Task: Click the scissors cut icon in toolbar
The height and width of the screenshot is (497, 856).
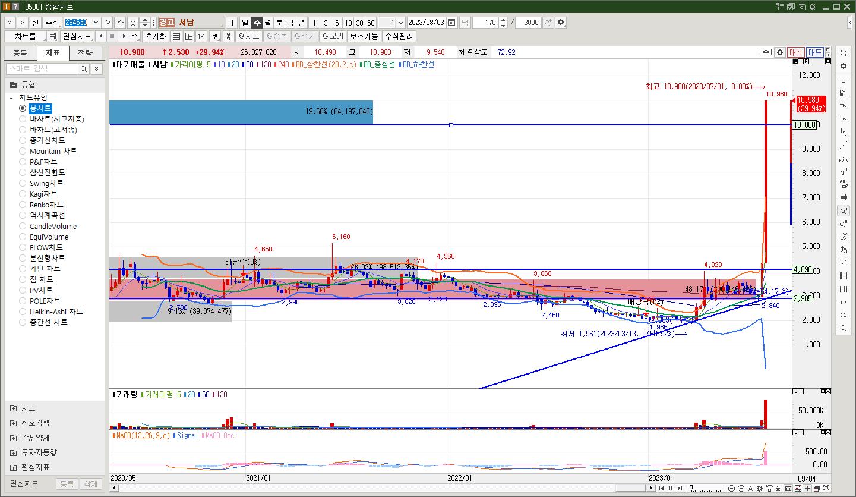Action: [x=228, y=36]
